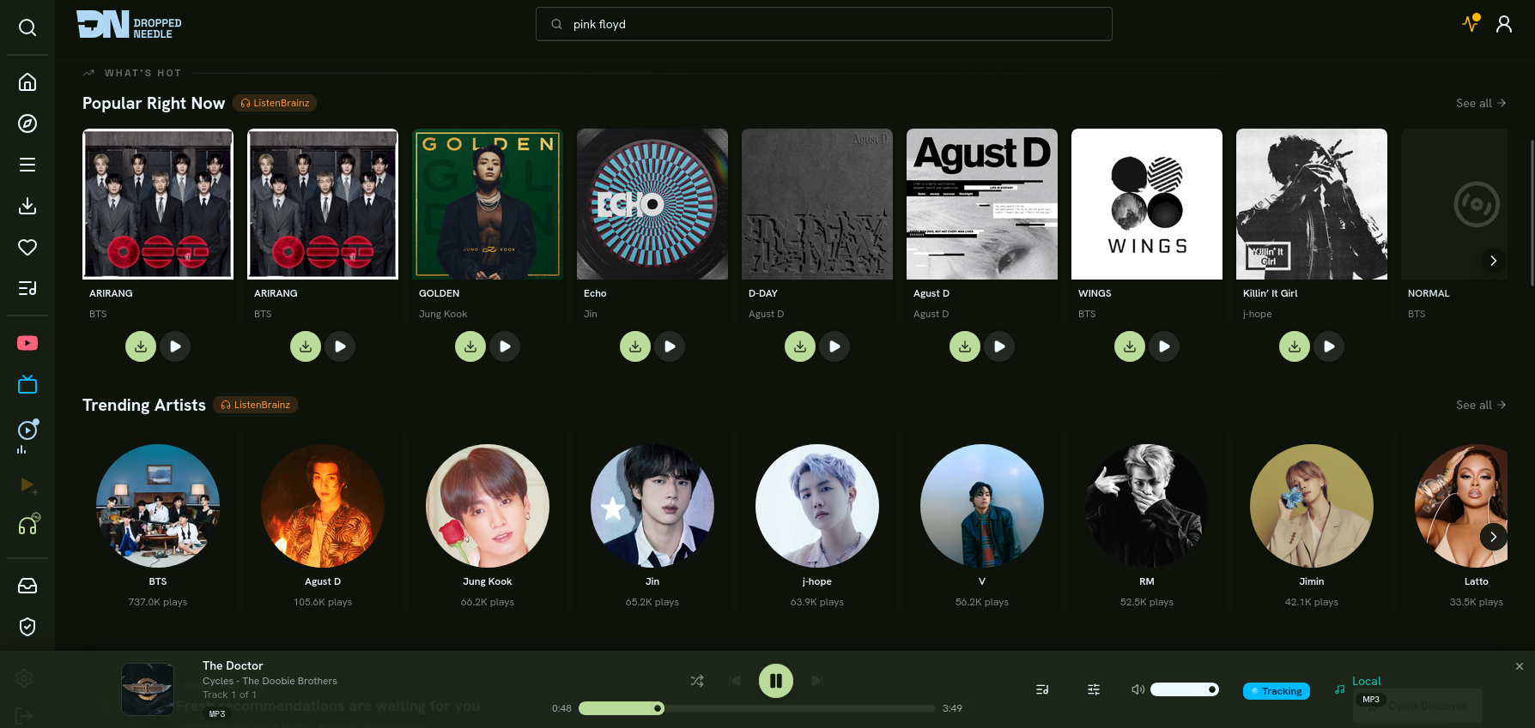The height and width of the screenshot is (728, 1535).
Task: Pause the currently playing track
Action: 776,681
